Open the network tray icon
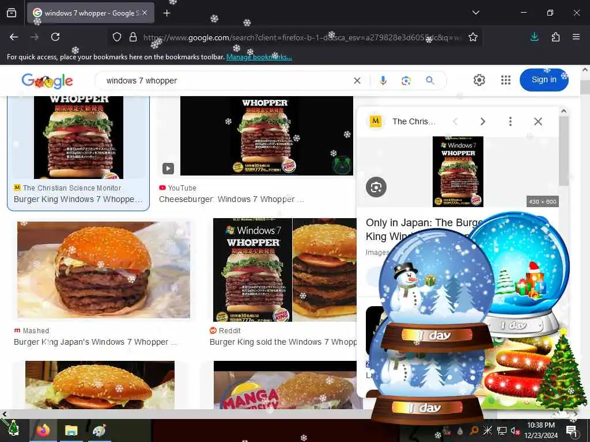590x442 pixels. [501, 430]
